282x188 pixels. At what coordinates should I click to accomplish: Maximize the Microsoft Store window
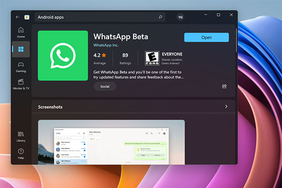coord(219,15)
